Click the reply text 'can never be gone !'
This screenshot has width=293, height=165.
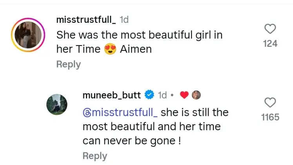click(x=129, y=141)
